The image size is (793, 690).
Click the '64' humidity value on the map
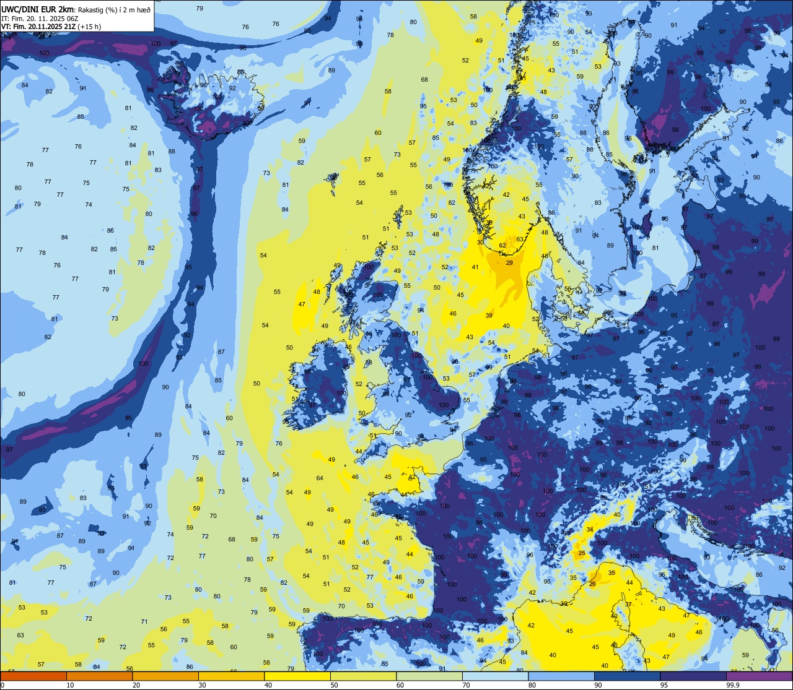[x=320, y=478]
